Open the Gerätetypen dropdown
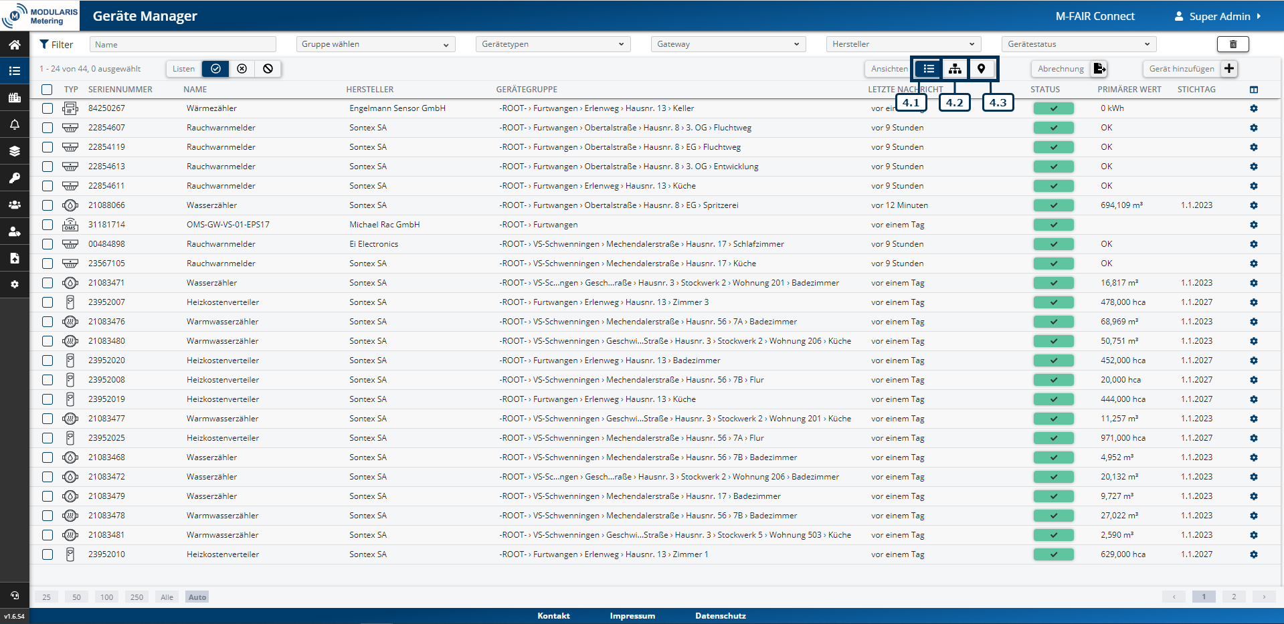This screenshot has height=624, width=1284. (553, 44)
